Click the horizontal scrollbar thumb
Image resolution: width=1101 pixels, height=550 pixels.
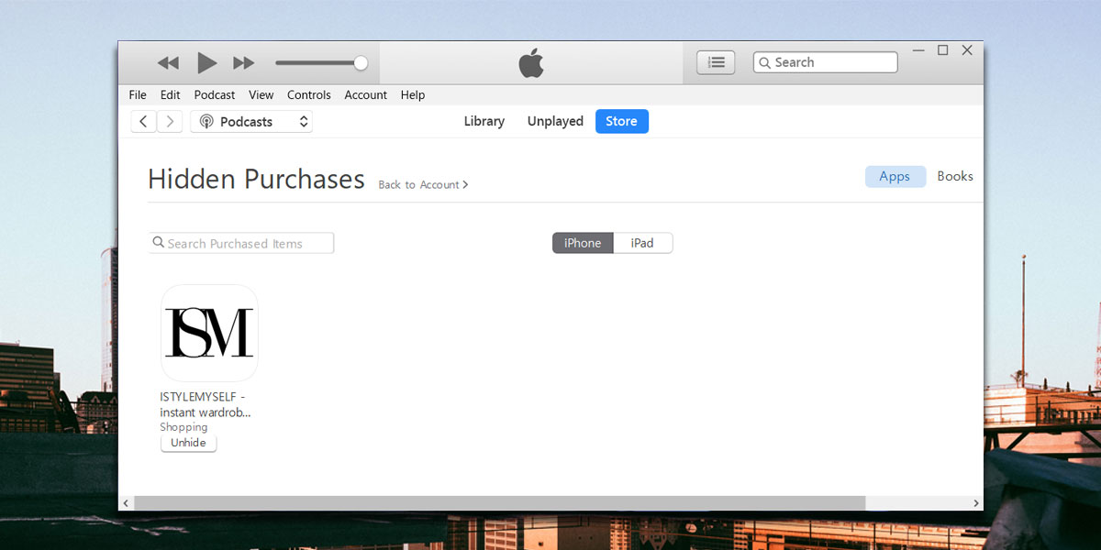[x=500, y=503]
